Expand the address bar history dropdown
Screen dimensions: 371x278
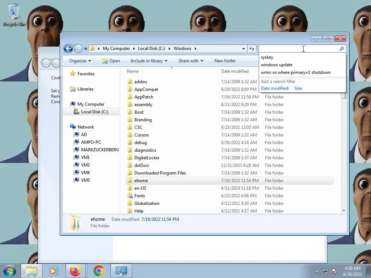point(243,49)
